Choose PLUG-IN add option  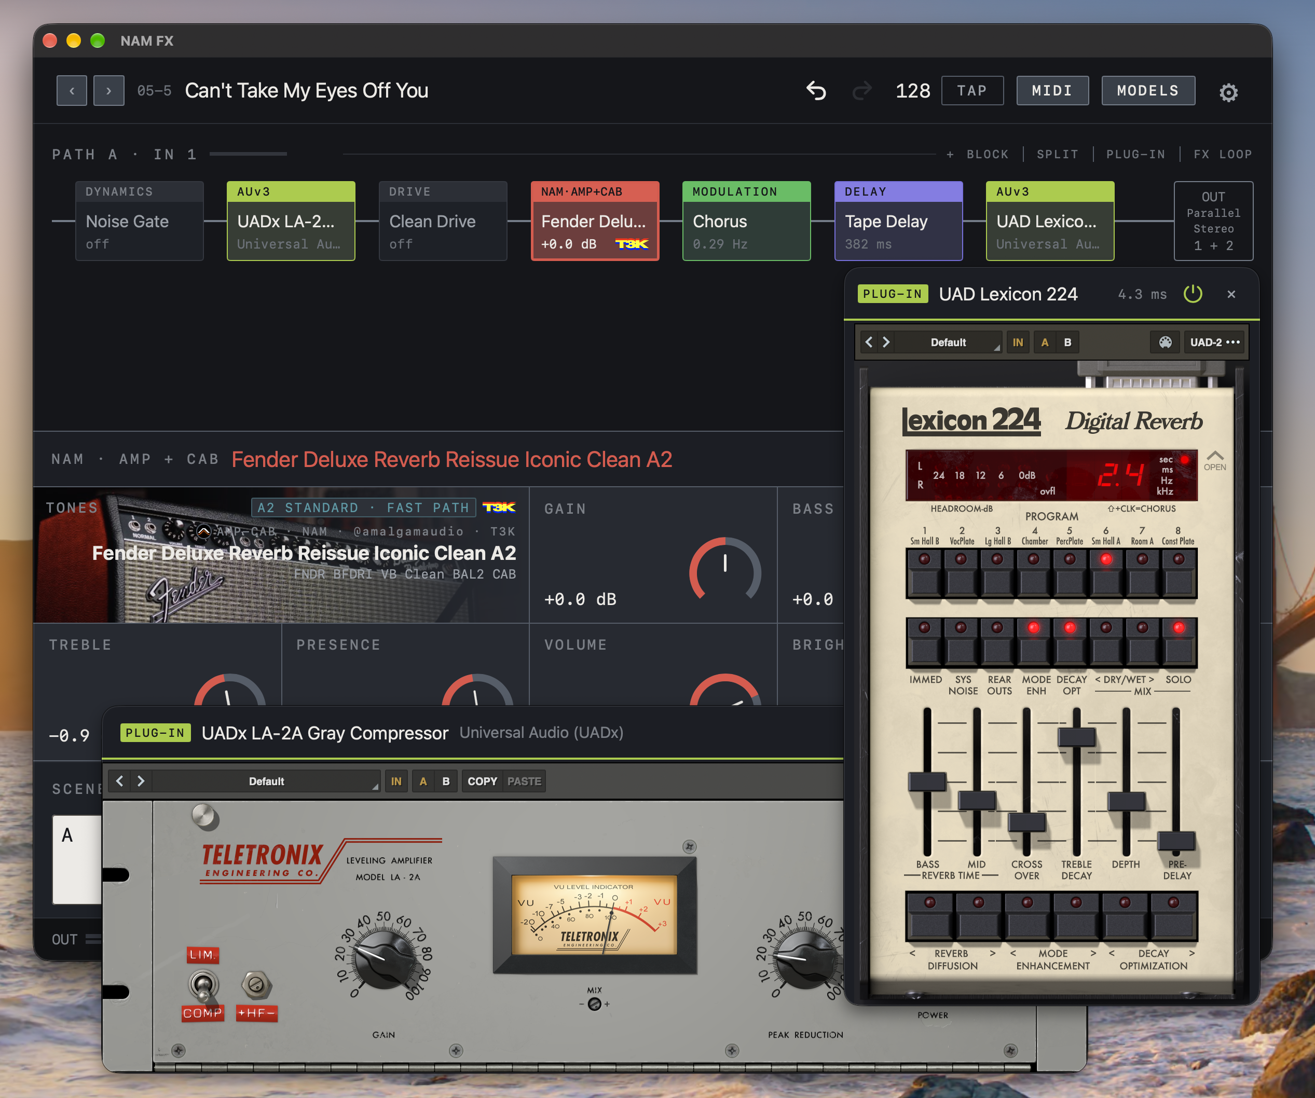(x=1136, y=154)
